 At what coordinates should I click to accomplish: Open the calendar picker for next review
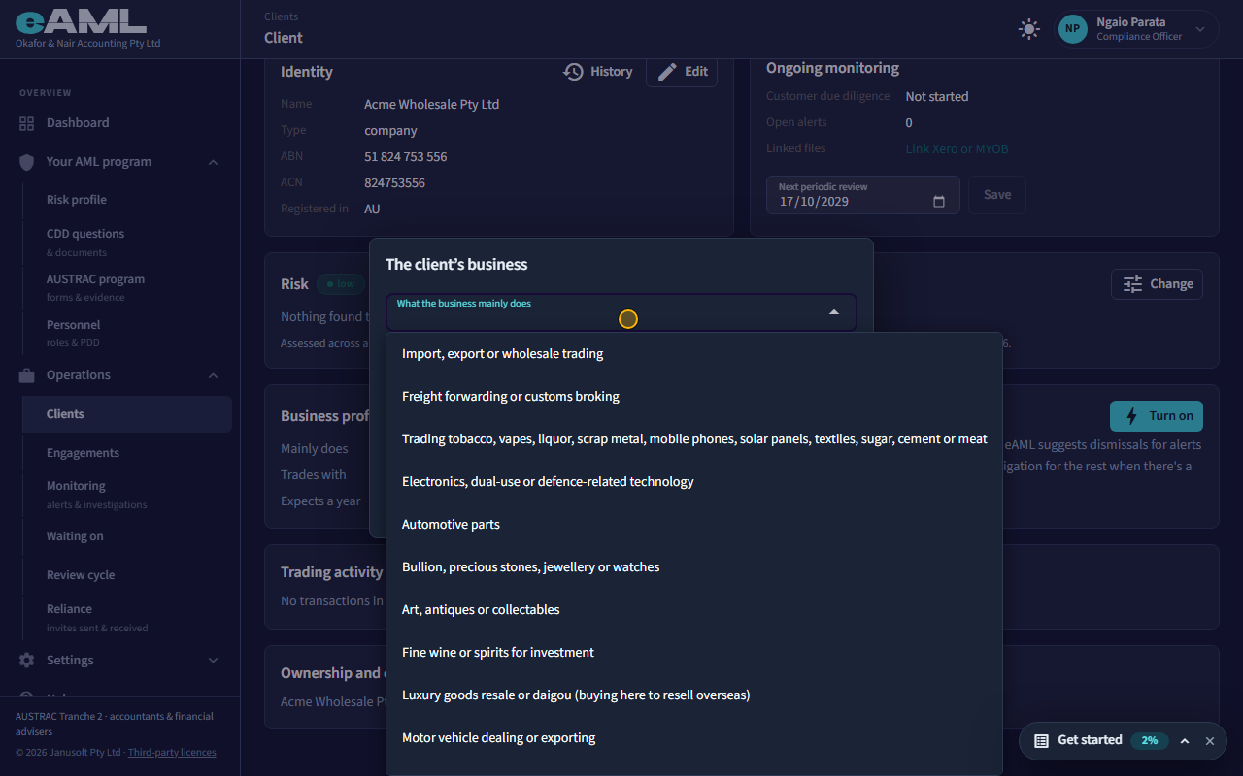click(x=939, y=202)
